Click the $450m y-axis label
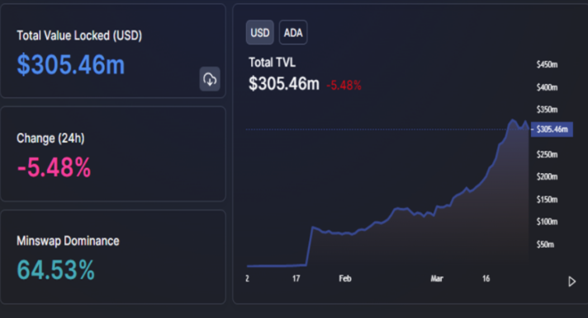 547,64
